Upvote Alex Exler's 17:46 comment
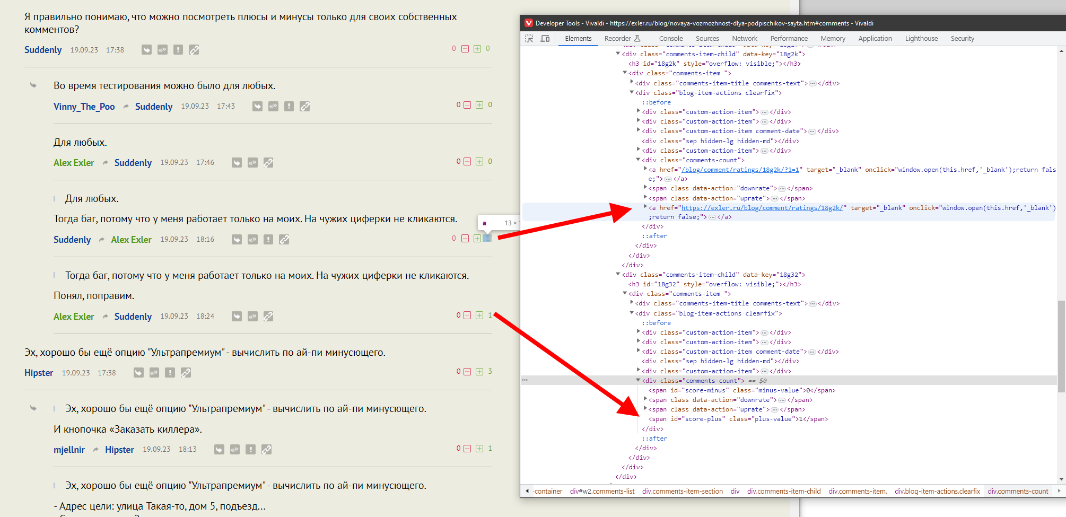Screen dimensions: 1066x517 tap(479, 162)
